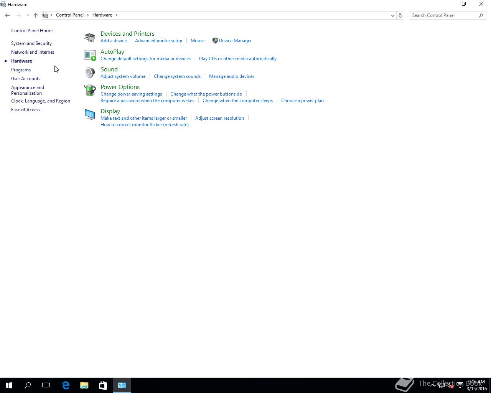Click Change what the power buttons do
The width and height of the screenshot is (491, 393).
coord(206,94)
